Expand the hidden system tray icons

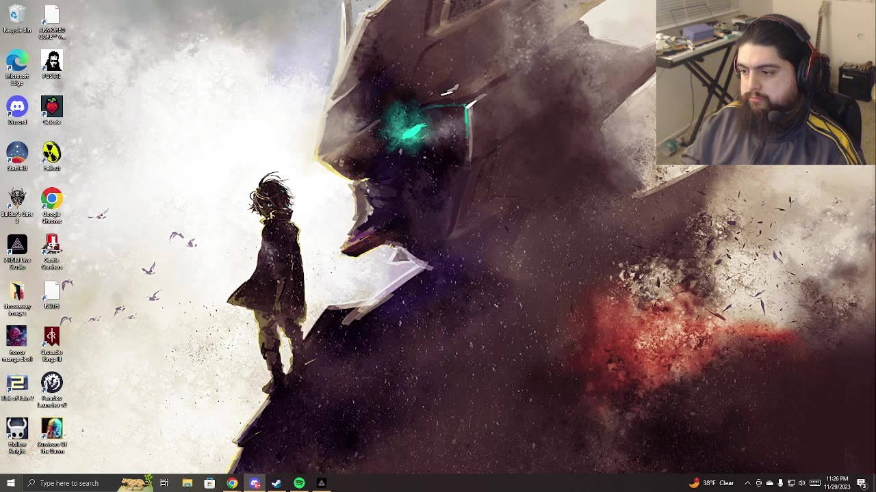click(x=747, y=483)
